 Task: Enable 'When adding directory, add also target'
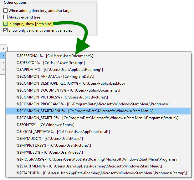(x=5, y=11)
